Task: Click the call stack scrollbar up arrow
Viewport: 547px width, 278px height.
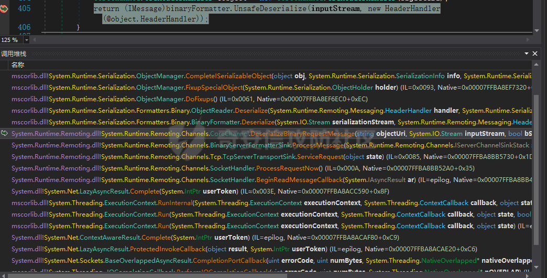Action: pos(536,65)
